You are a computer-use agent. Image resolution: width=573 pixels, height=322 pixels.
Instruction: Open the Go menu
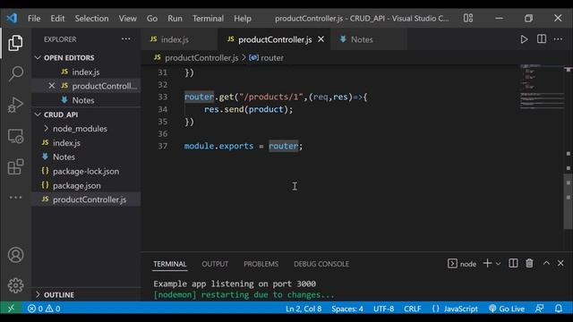pos(152,18)
